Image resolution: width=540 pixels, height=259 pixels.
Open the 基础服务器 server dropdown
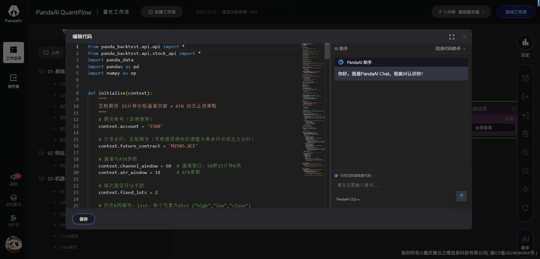click(471, 12)
